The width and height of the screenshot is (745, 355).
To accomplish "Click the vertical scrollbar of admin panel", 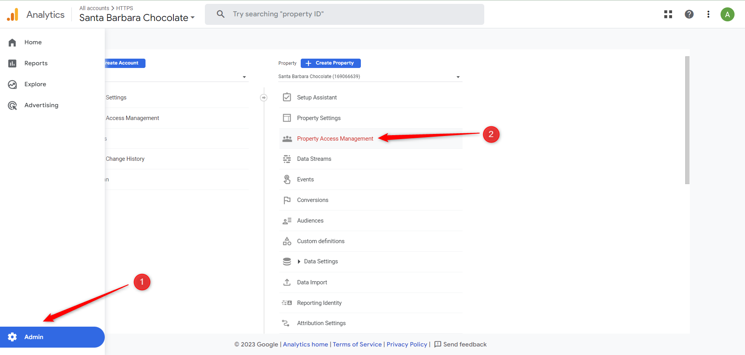I will point(687,120).
